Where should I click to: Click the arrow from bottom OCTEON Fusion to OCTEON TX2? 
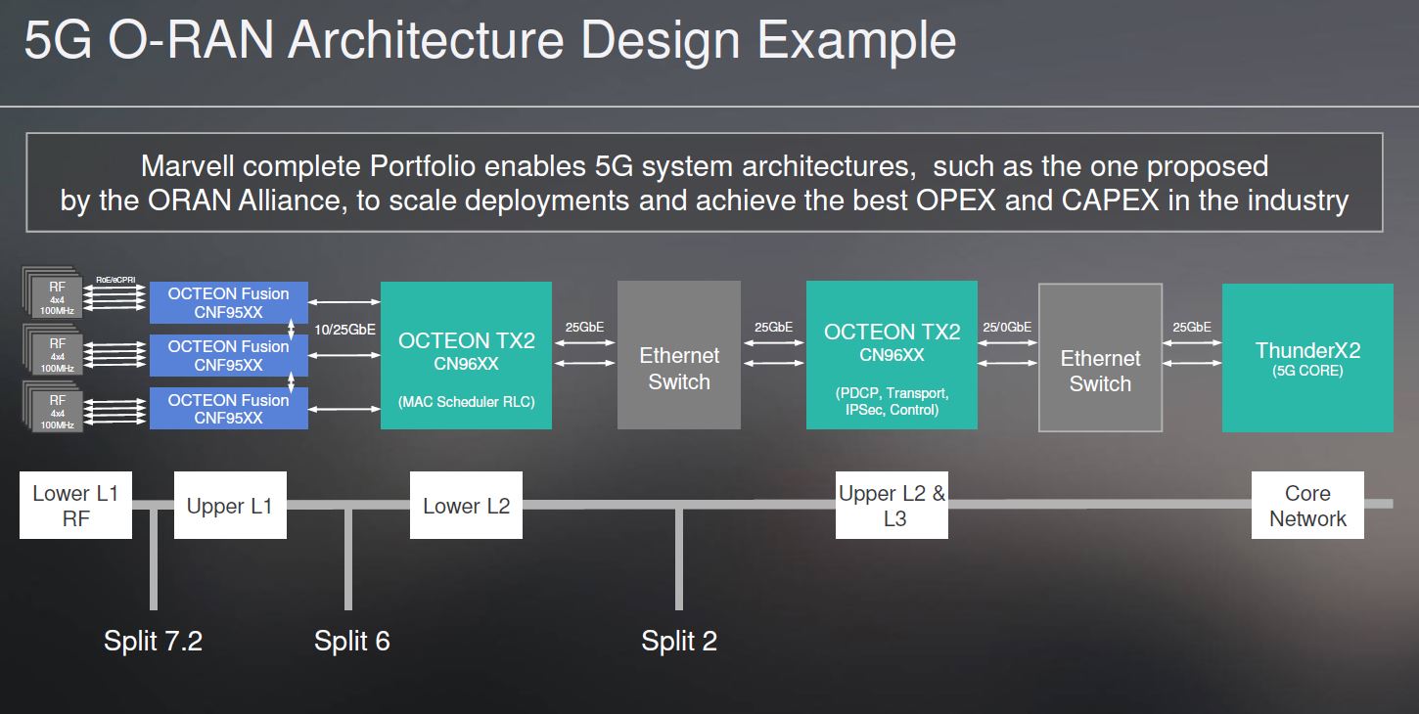(343, 409)
